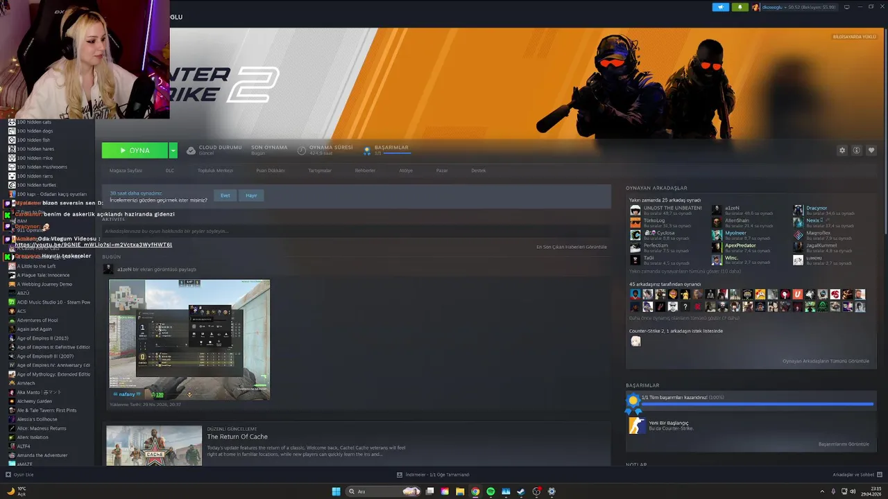Screen dimensions: 888x499
Task: Open File Explorer from the taskbar
Action: (x=460, y=491)
